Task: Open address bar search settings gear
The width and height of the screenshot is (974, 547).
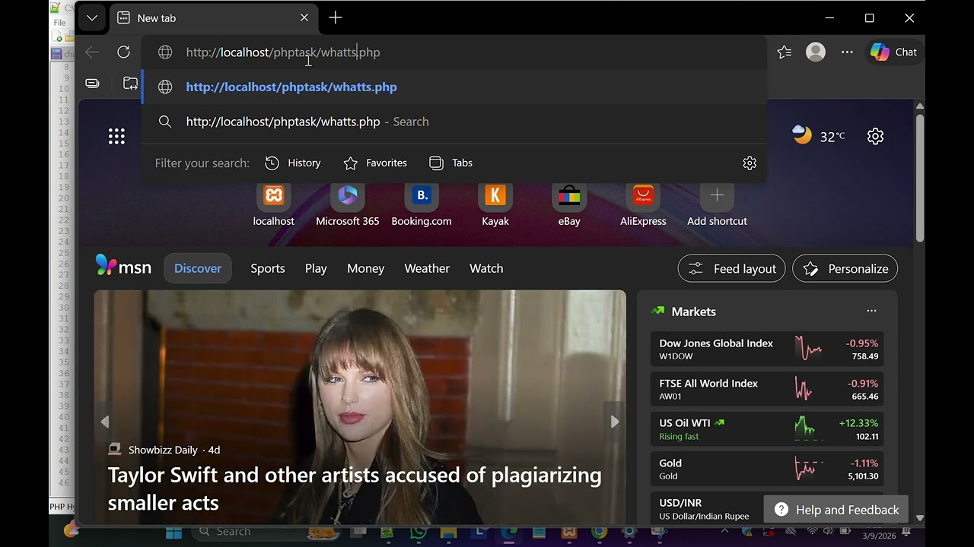Action: point(750,163)
